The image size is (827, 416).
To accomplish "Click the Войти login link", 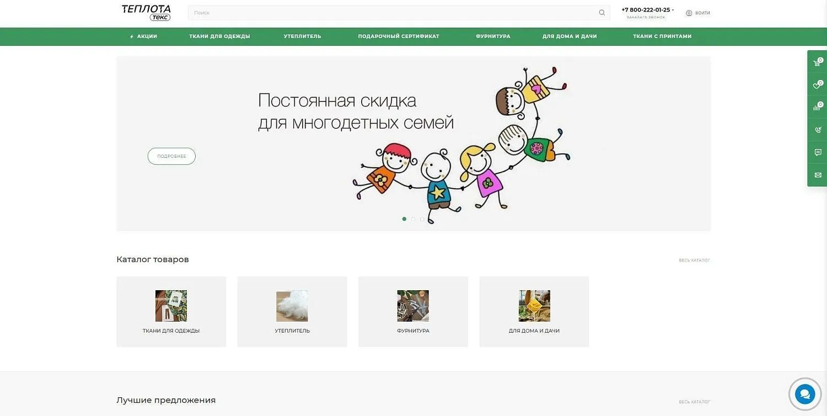I will pos(702,13).
